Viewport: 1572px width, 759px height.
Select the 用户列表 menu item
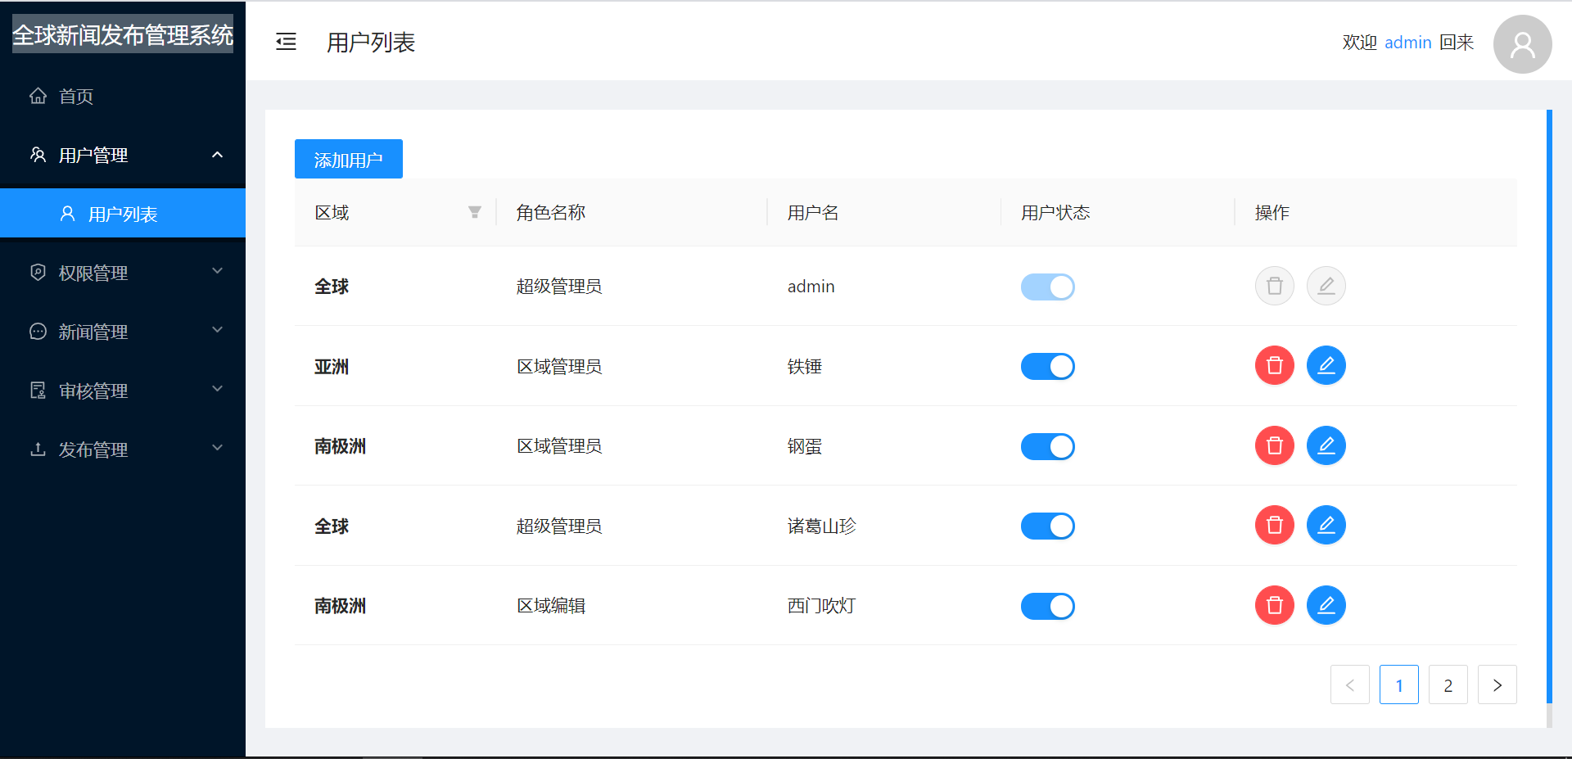coord(123,214)
